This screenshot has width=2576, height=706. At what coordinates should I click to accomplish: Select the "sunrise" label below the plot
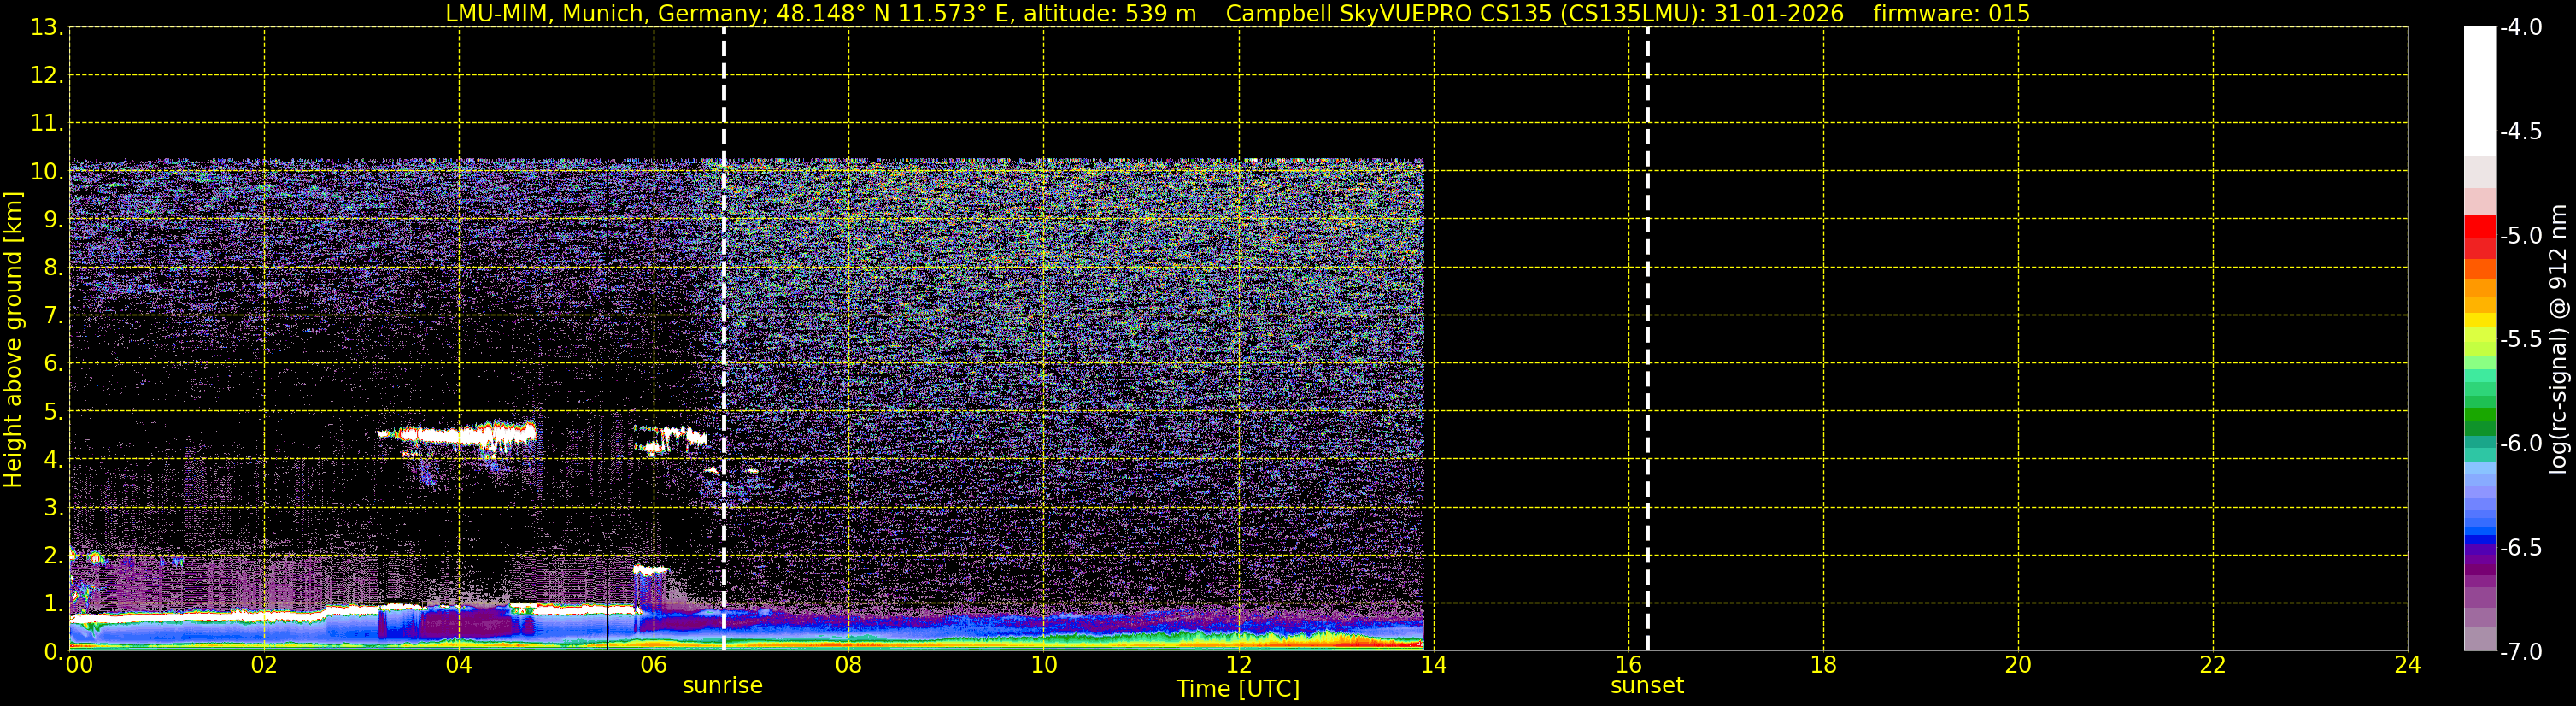click(x=722, y=686)
